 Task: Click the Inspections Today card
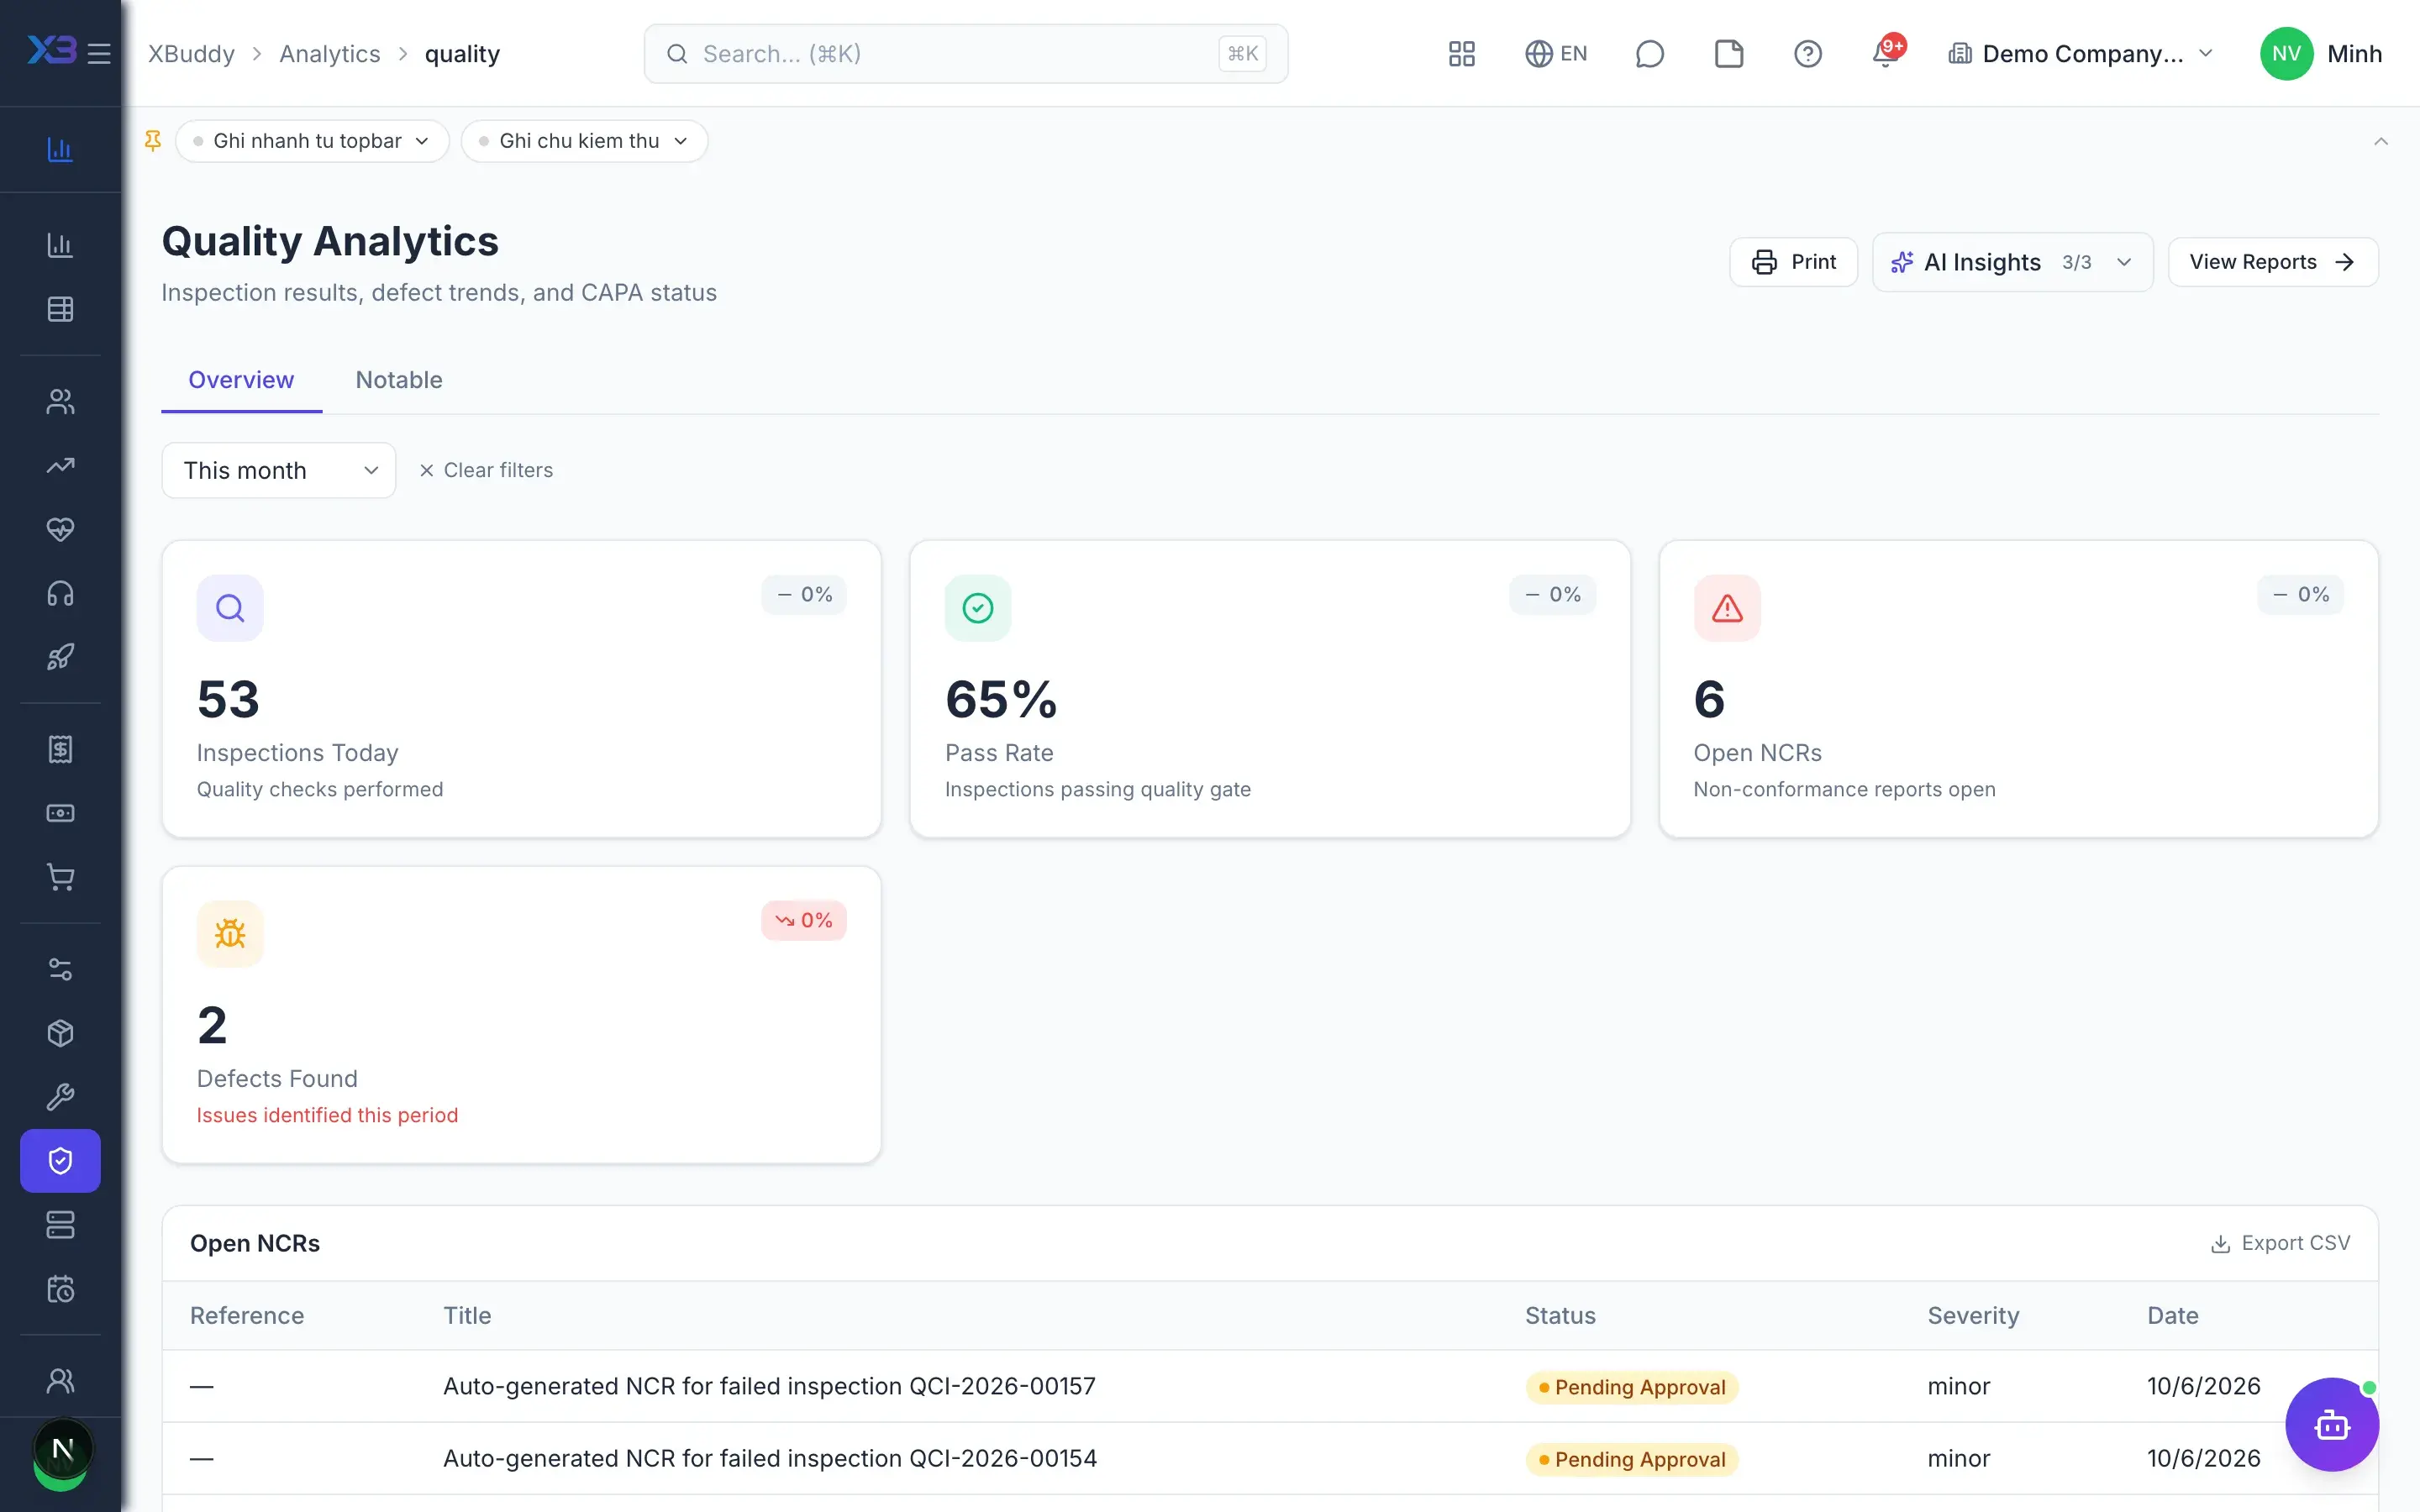click(x=521, y=689)
